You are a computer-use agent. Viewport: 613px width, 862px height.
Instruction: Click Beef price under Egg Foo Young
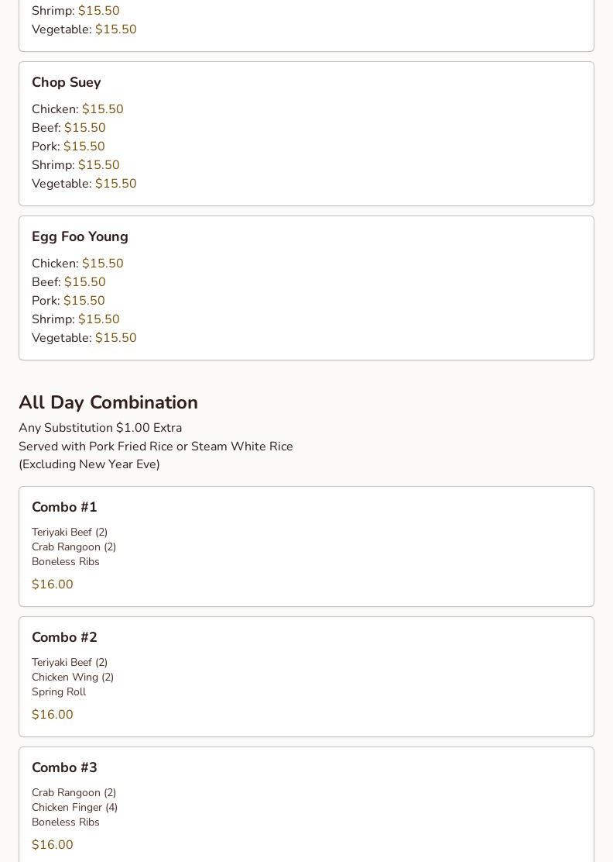(x=84, y=282)
